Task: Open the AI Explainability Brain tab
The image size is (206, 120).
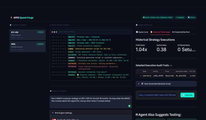Action: click(181, 32)
